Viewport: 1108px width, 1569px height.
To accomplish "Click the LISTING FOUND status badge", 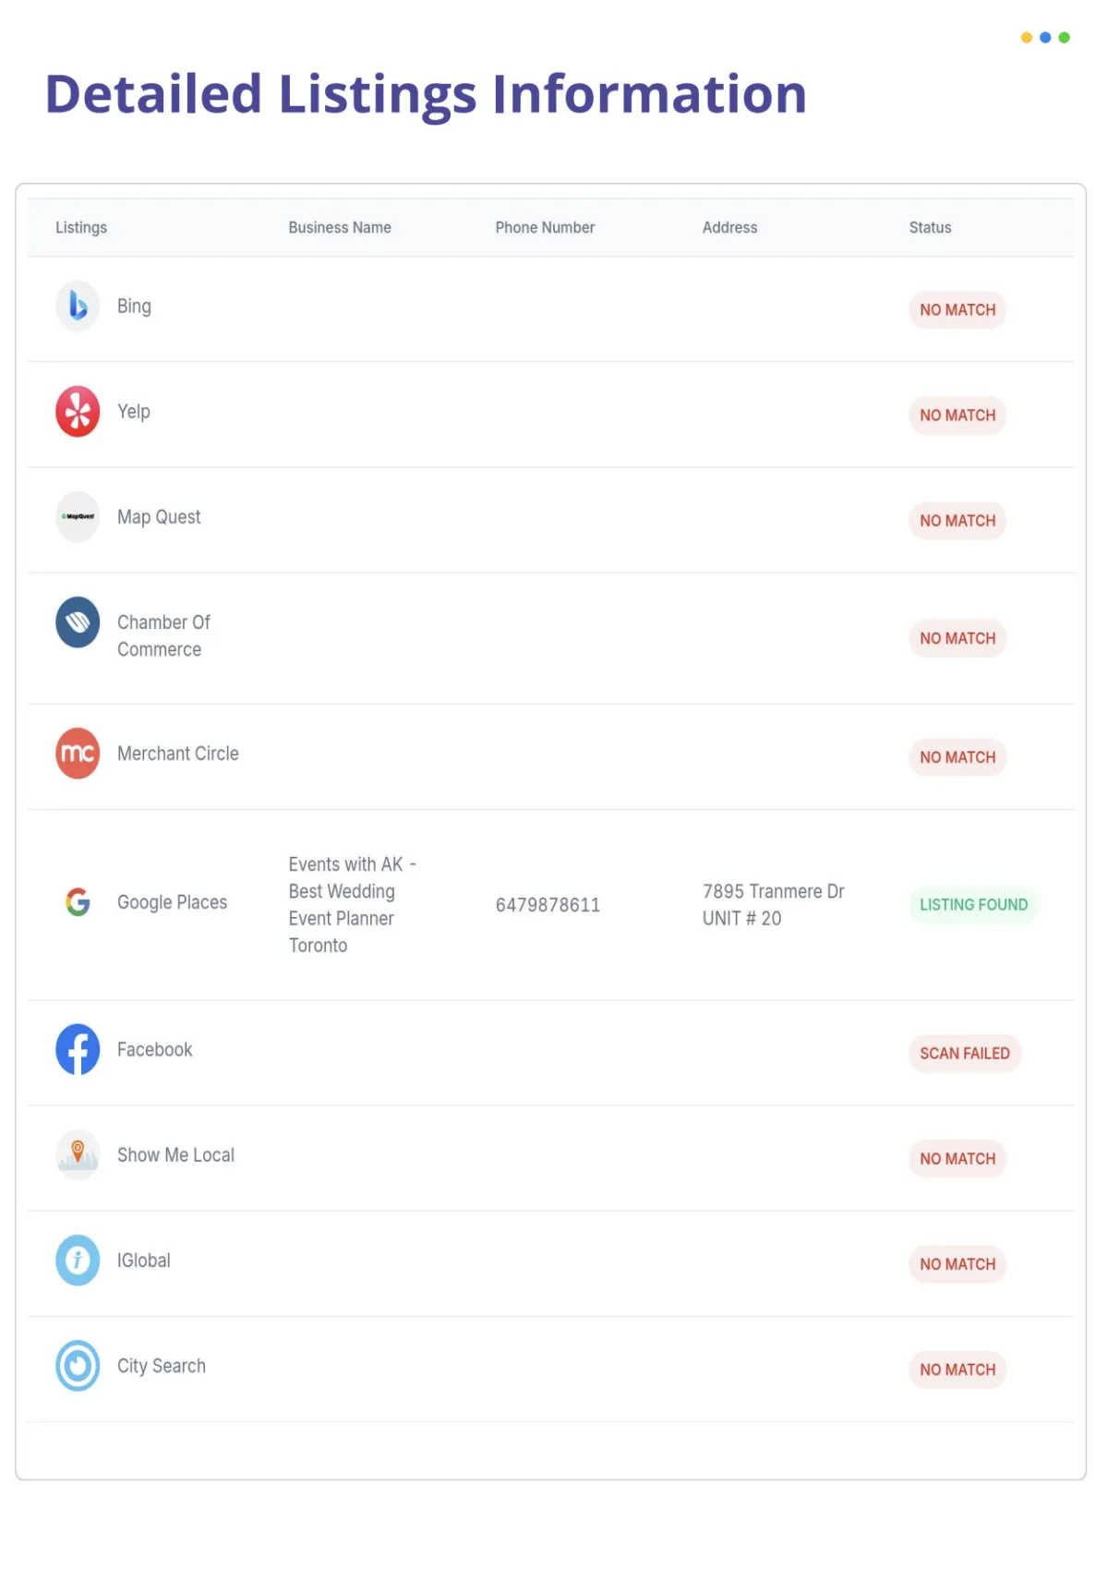I will 973,904.
